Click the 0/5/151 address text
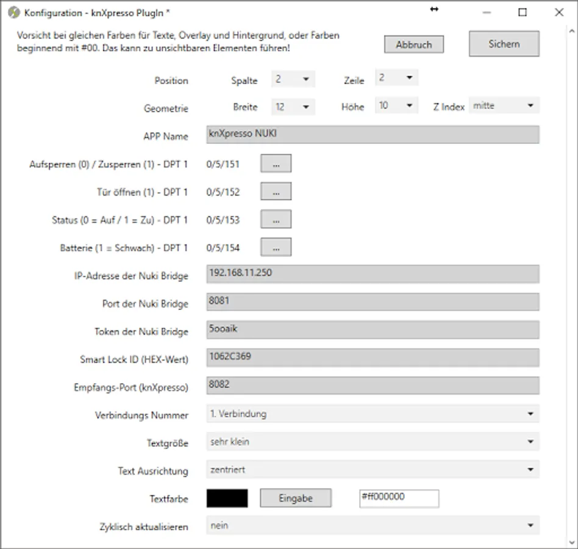578x549 pixels. [223, 164]
